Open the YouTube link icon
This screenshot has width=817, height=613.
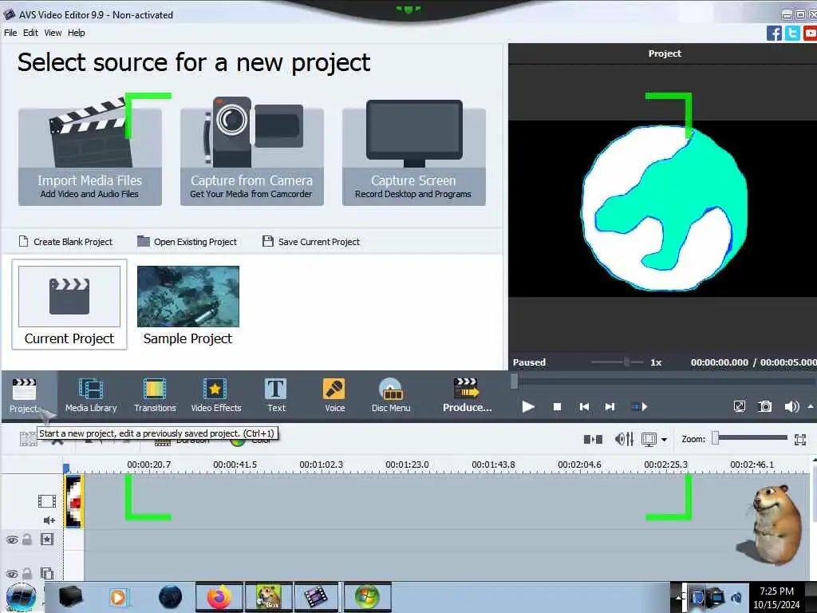click(x=811, y=33)
